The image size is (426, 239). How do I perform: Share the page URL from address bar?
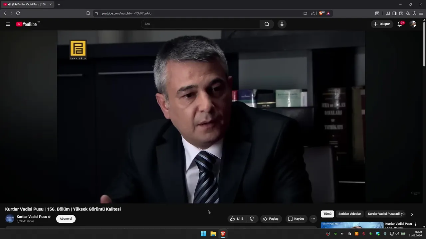(x=313, y=13)
